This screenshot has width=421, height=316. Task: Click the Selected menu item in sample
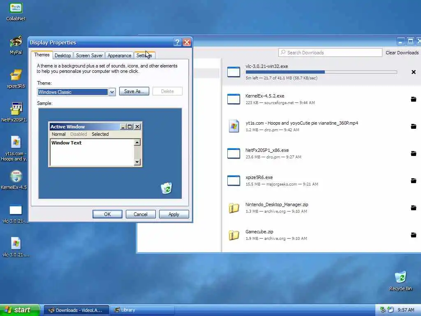[x=100, y=134]
